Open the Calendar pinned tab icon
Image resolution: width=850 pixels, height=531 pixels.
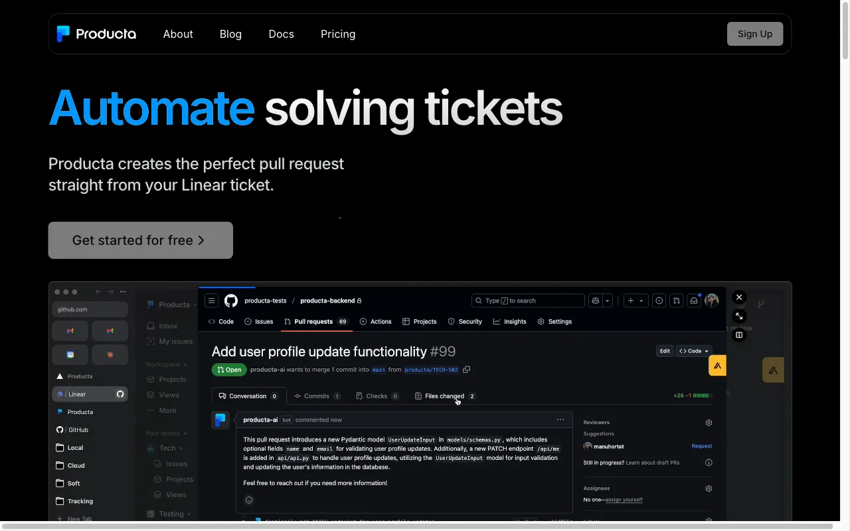point(70,354)
